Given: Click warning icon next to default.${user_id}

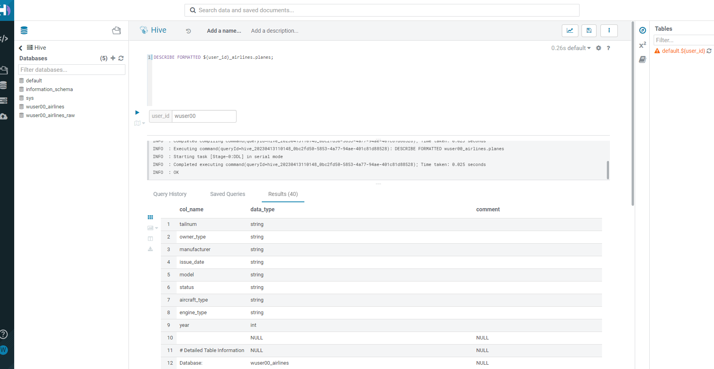Looking at the screenshot, I should (657, 51).
